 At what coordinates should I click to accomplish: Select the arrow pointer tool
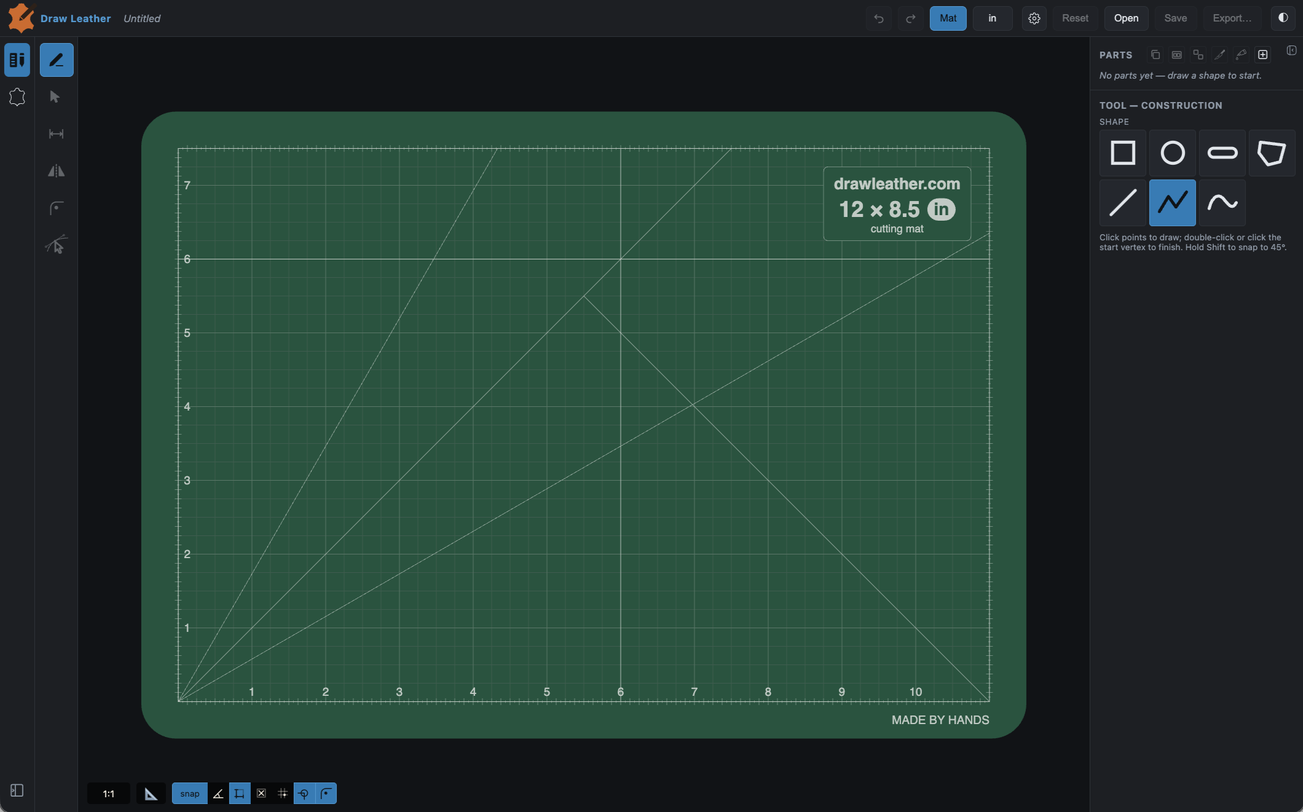point(55,97)
